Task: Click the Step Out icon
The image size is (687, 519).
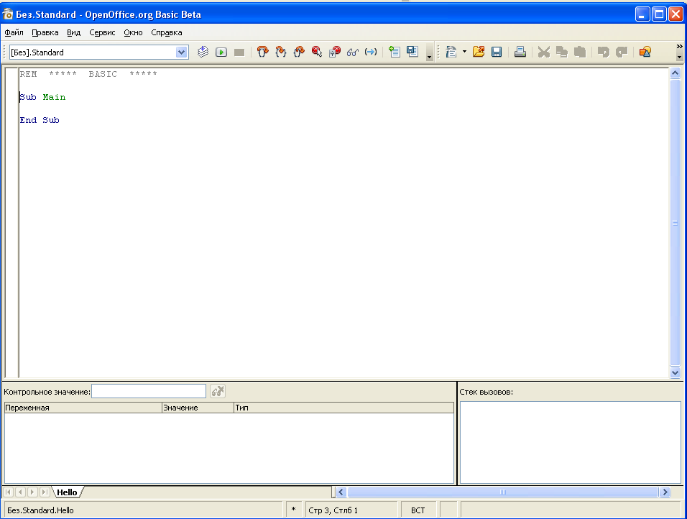Action: pyautogui.click(x=299, y=52)
